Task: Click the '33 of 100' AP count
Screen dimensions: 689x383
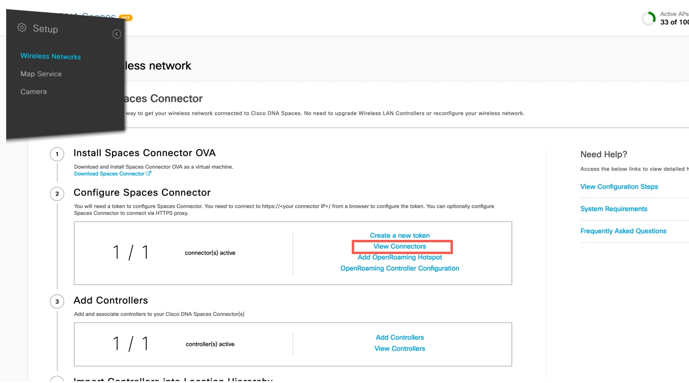Action: (674, 22)
